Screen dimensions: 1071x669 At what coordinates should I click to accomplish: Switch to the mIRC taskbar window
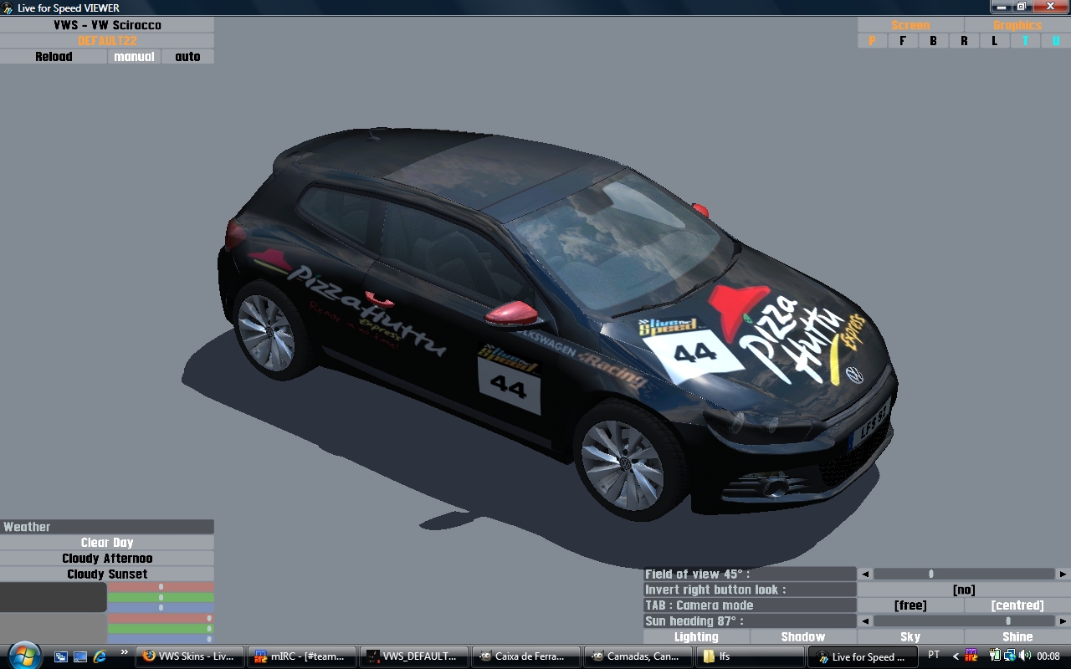pos(302,657)
